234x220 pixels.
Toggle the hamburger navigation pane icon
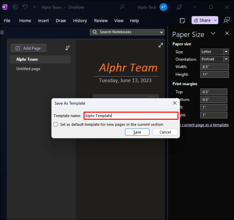[2, 32]
